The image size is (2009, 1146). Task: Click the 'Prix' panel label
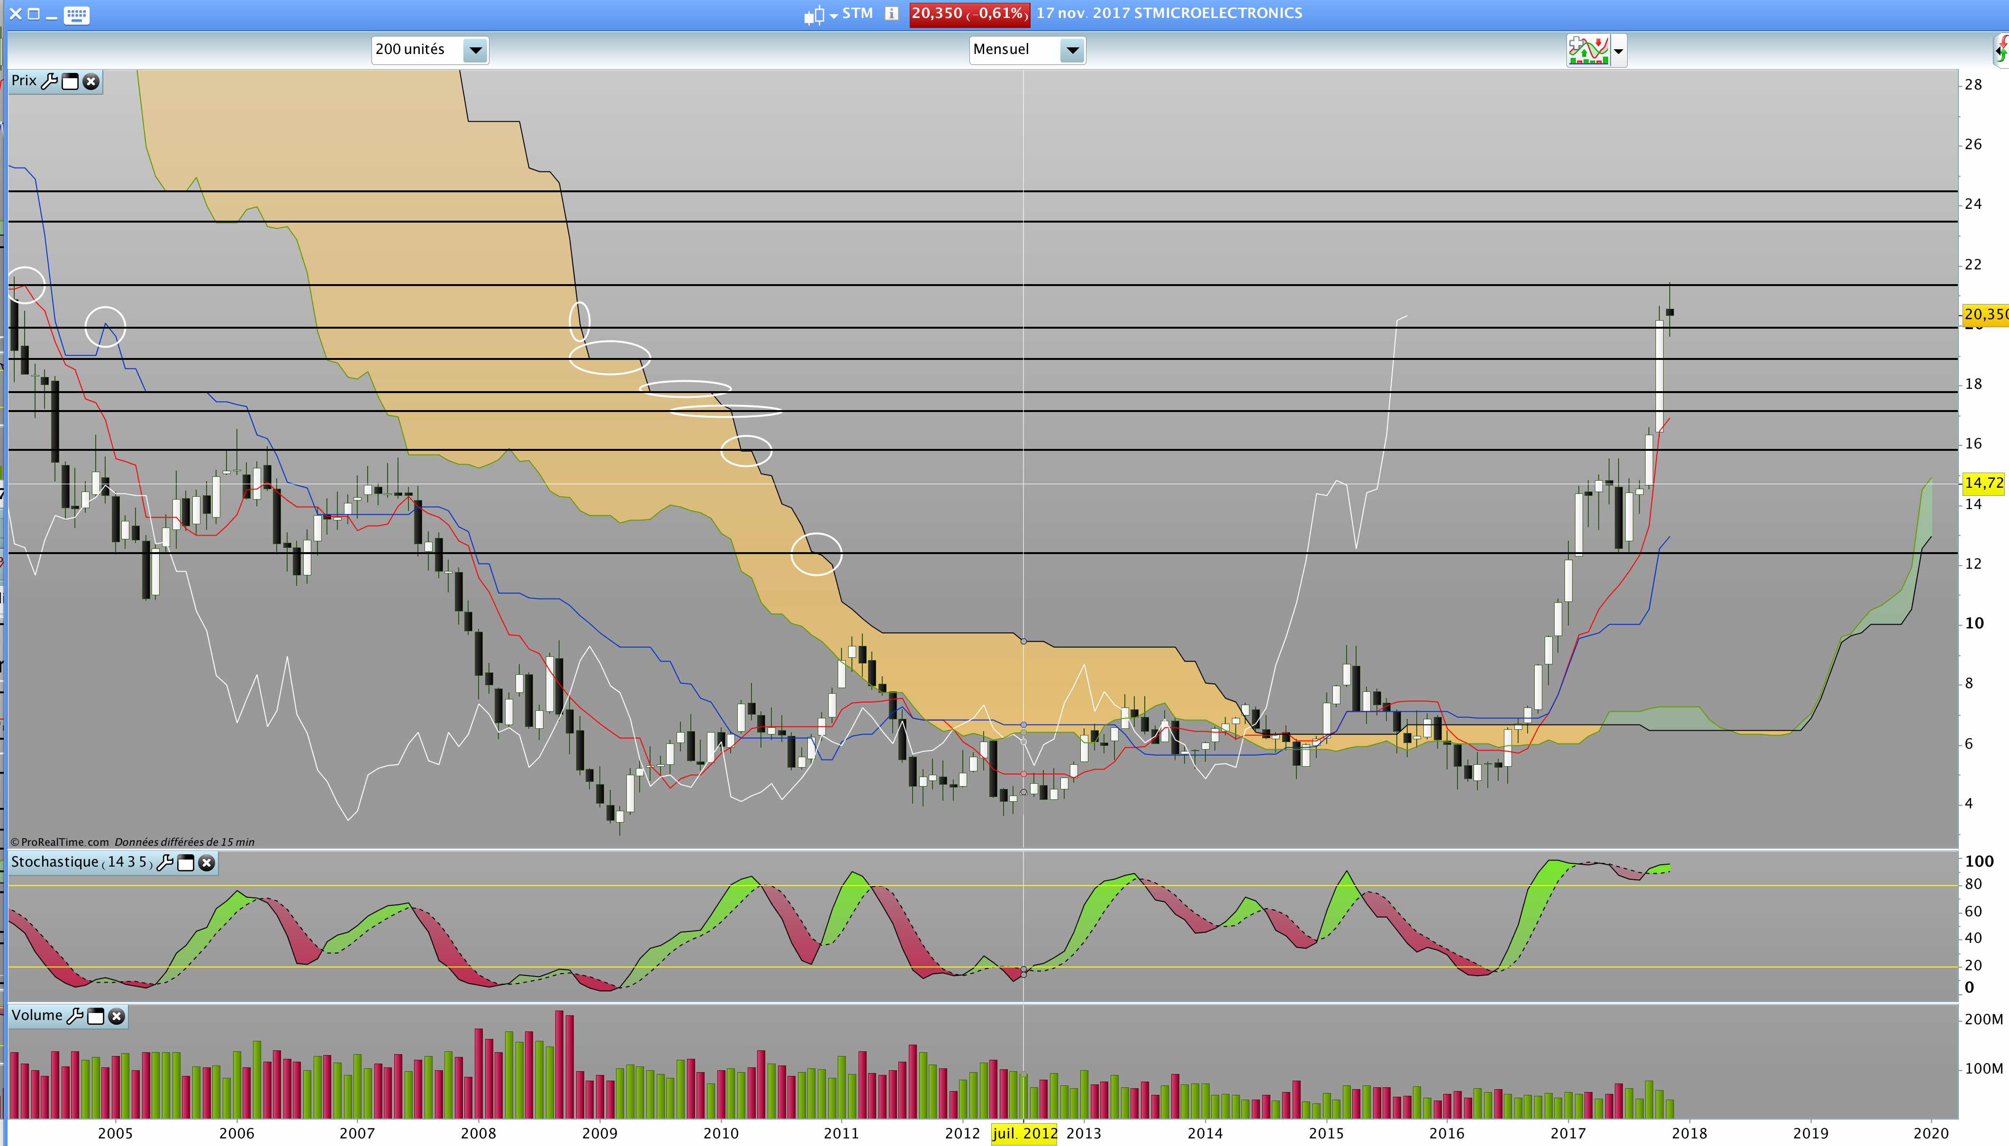[24, 81]
